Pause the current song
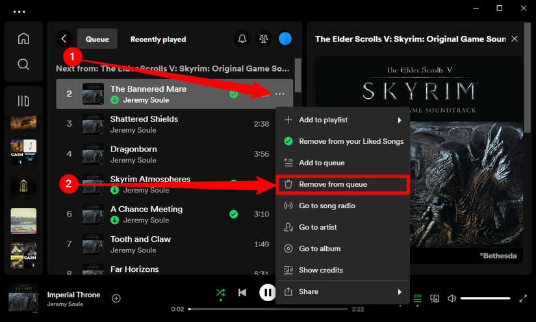Screen dimensions: 536x322 pos(268,293)
